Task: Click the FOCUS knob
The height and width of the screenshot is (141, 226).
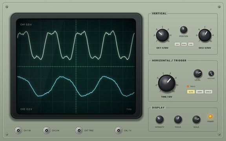Action: click(178, 119)
